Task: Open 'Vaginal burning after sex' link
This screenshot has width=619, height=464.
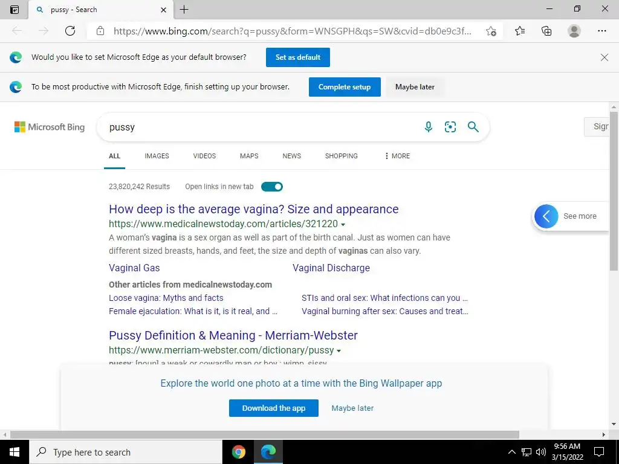Action: click(x=385, y=311)
